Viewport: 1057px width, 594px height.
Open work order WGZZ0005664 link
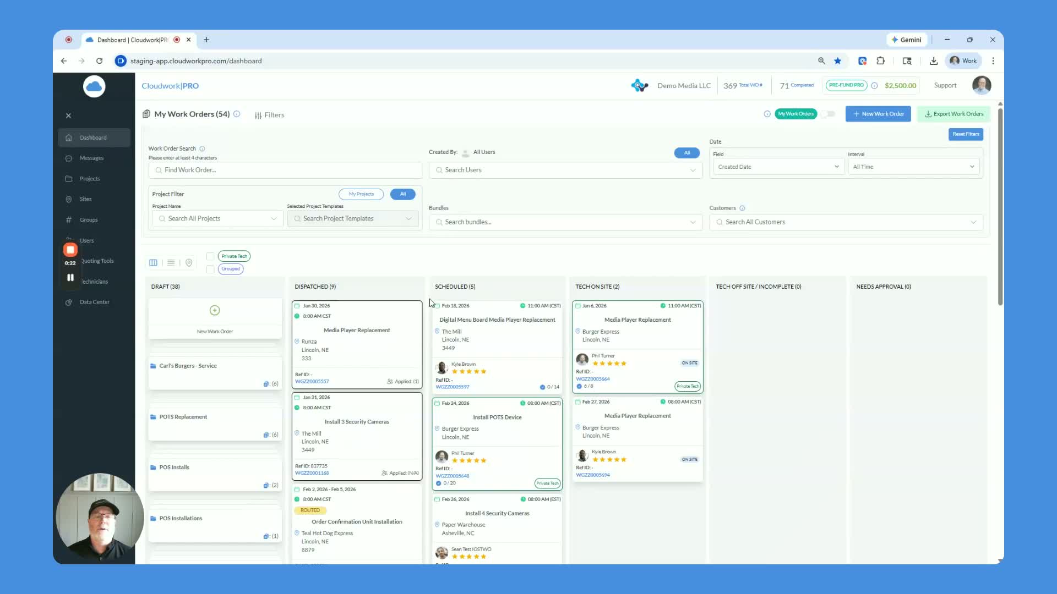pyautogui.click(x=593, y=379)
